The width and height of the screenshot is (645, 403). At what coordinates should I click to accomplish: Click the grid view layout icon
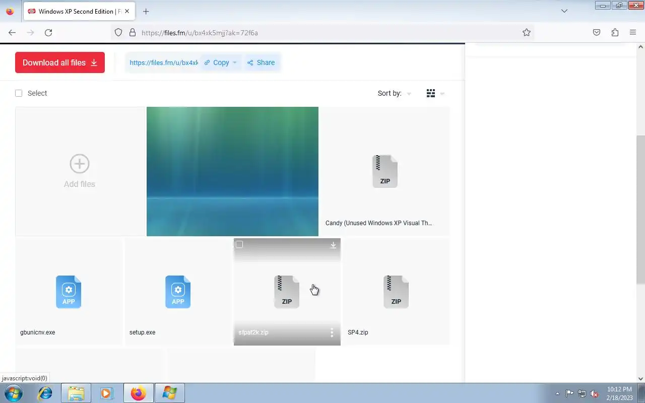pos(431,93)
